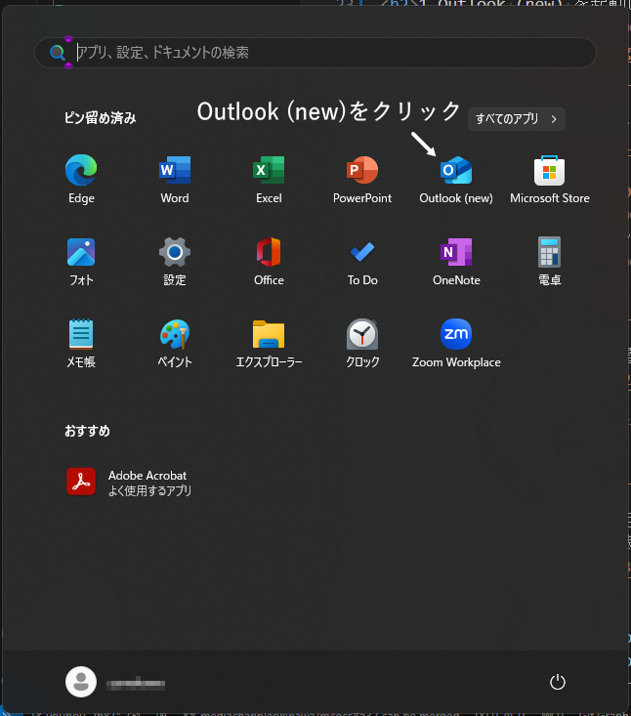Launch the フォト (Photos) app
Image resolution: width=631 pixels, height=716 pixels.
(81, 262)
